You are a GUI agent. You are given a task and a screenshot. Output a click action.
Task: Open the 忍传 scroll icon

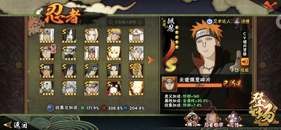coord(233,120)
